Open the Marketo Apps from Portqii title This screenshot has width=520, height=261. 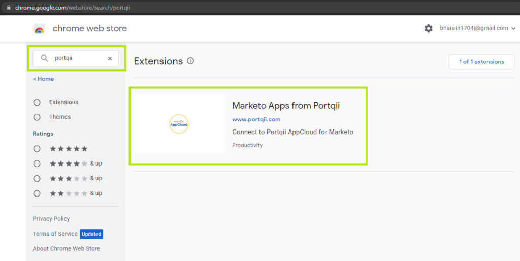[286, 106]
